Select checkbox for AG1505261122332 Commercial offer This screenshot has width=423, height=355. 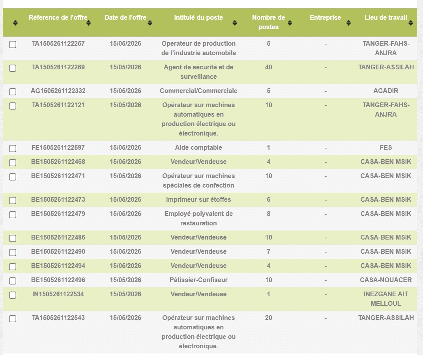point(13,92)
